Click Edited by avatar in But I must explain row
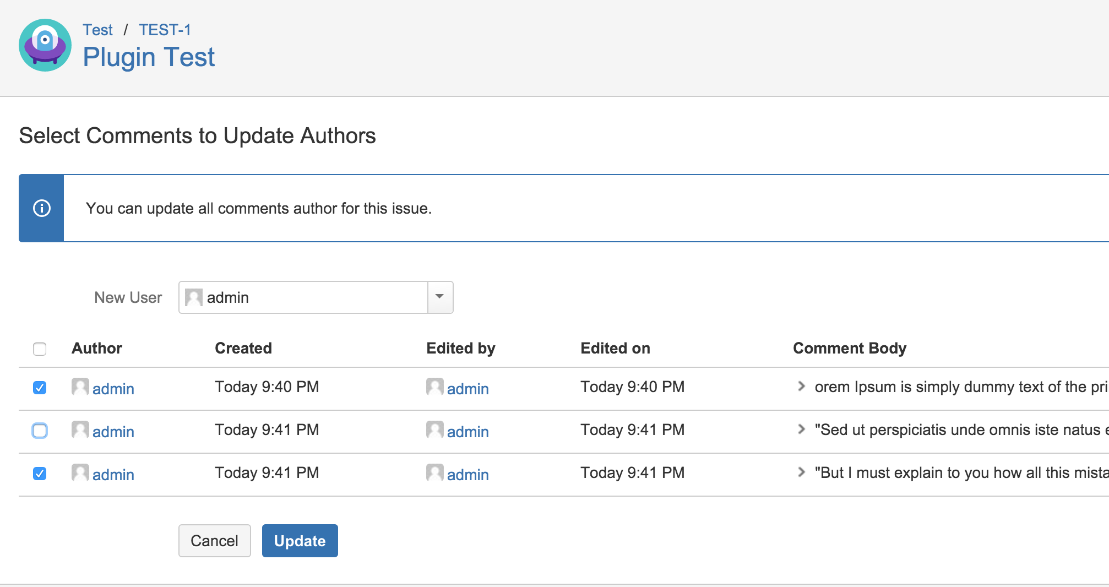 pyautogui.click(x=435, y=472)
